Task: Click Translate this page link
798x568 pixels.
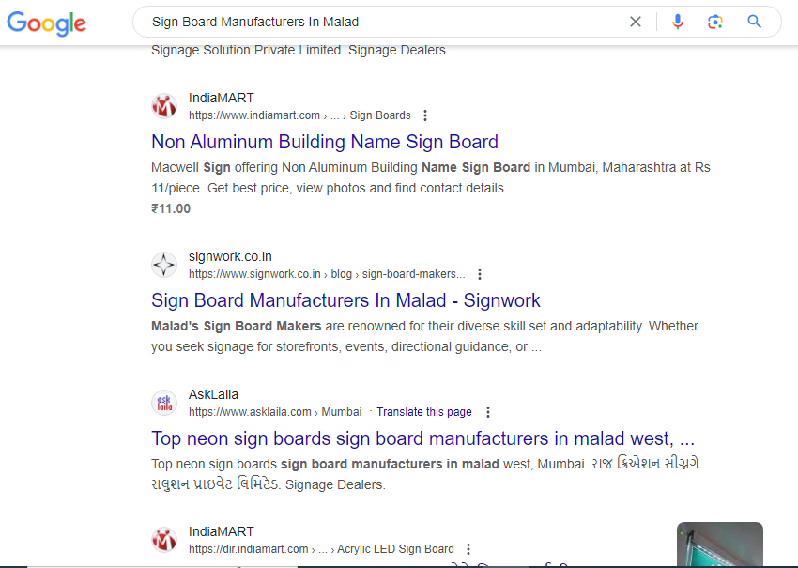Action: [x=424, y=412]
